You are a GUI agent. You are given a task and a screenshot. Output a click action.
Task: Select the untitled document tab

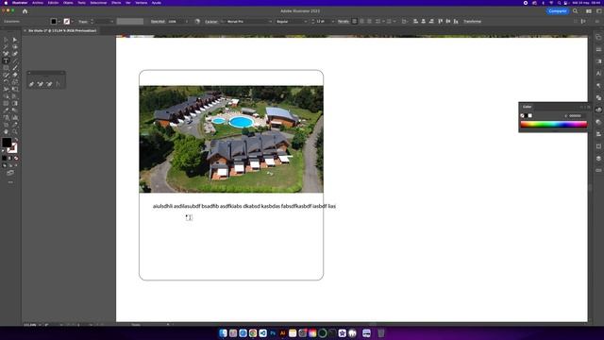pos(61,30)
